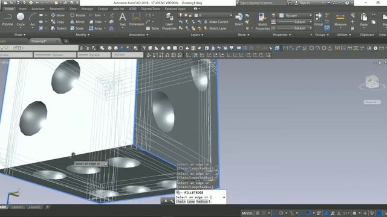Viewport: 387px width, 217px height.
Task: Insert a Table from Annotation panel
Action: pyautogui.click(x=152, y=28)
